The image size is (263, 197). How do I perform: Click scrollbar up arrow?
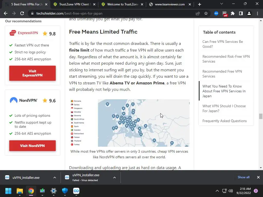tap(261, 21)
